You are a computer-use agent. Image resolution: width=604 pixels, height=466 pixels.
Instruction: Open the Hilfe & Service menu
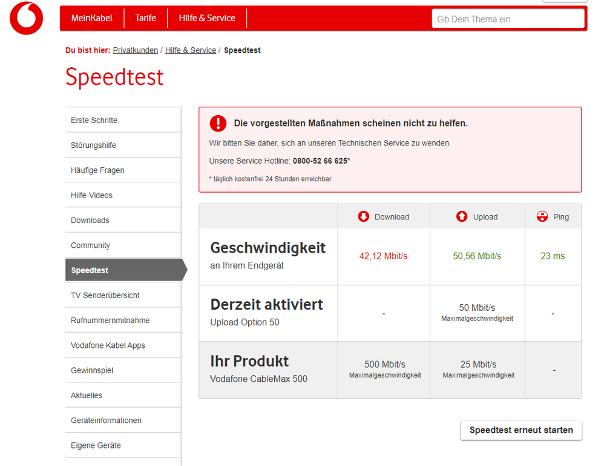207,18
